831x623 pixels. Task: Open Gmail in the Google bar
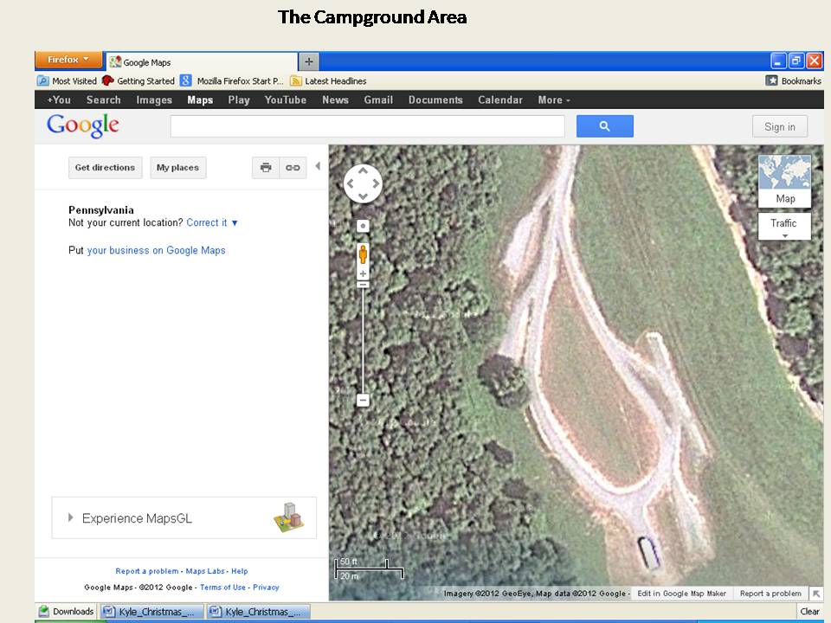[378, 100]
